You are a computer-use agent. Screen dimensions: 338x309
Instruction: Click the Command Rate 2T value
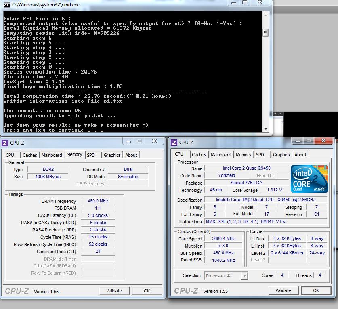click(98, 251)
